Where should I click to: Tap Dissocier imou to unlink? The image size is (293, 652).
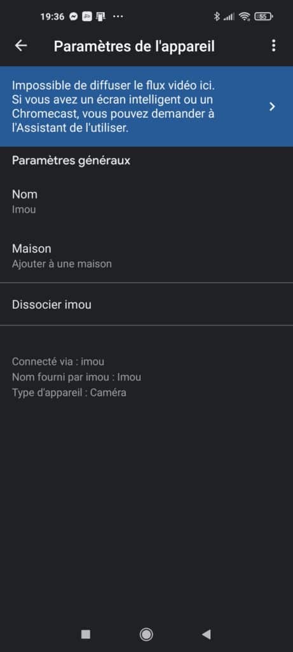coord(146,305)
